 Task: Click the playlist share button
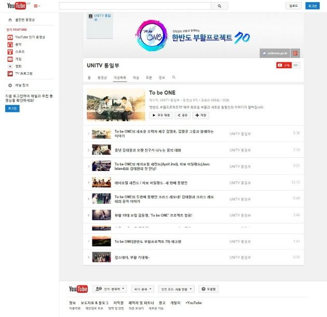click(x=182, y=115)
